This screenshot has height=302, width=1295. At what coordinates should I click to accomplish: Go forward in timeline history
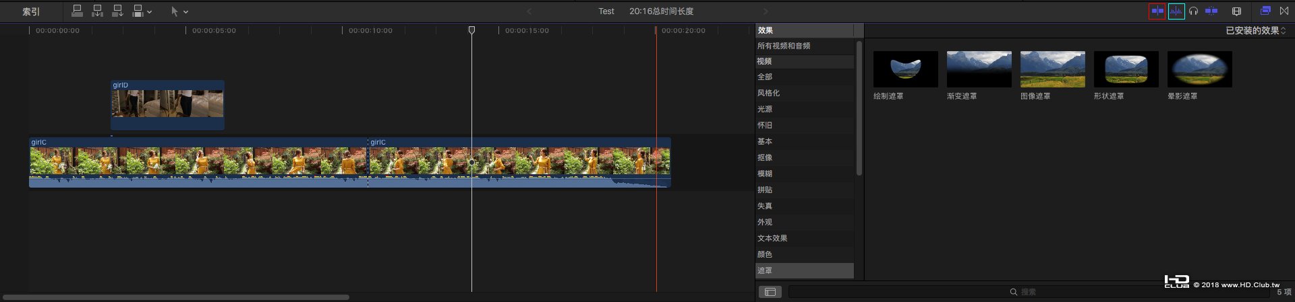766,11
